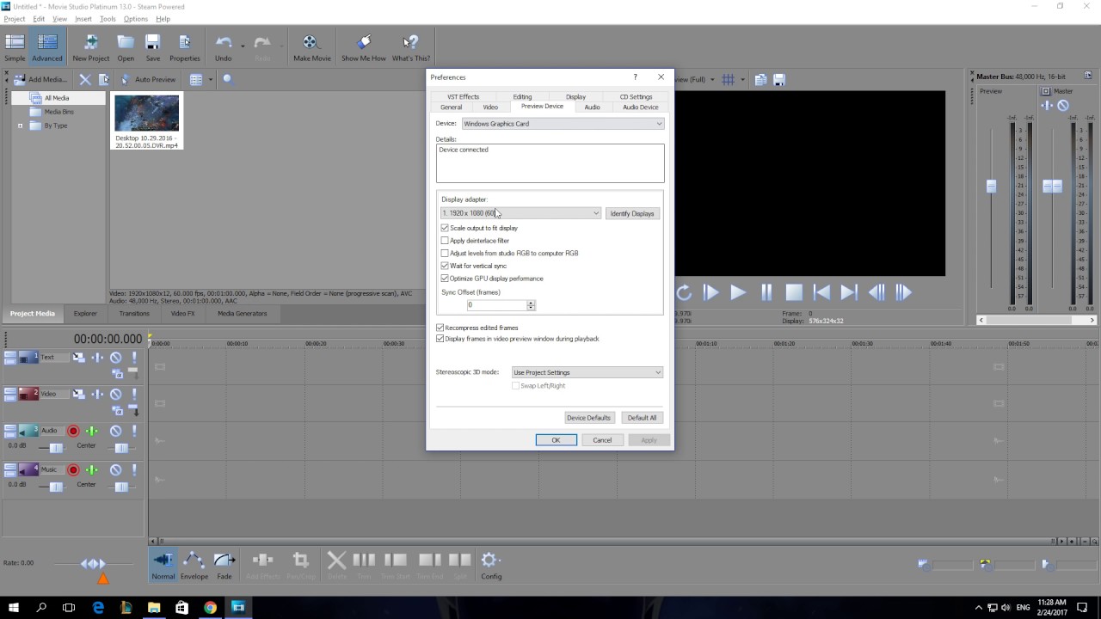The height and width of the screenshot is (619, 1101).
Task: Open the Undo history dropdown arrow
Action: (243, 46)
